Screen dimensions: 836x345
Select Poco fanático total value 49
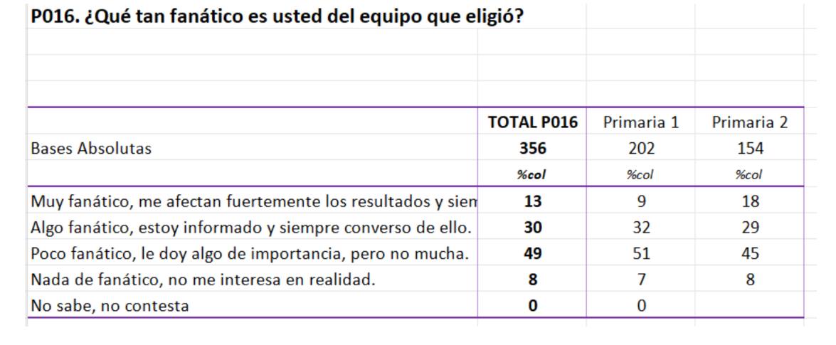[x=533, y=254]
